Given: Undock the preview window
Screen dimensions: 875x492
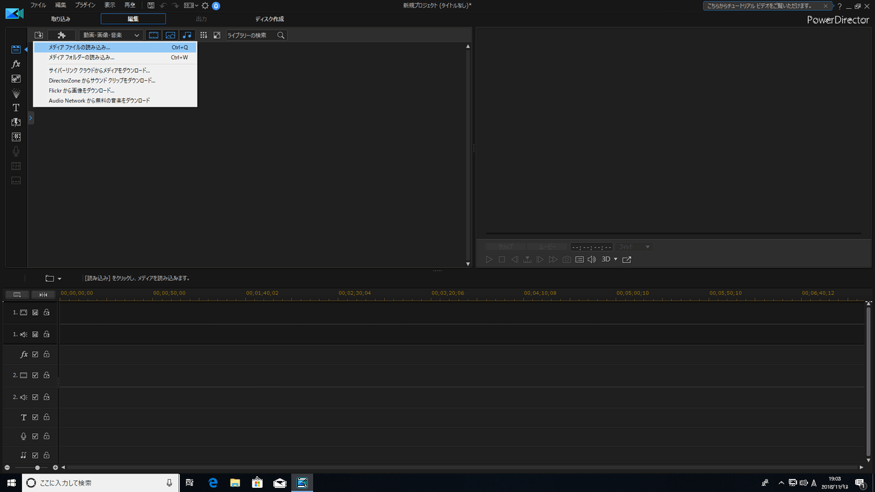Looking at the screenshot, I should (x=627, y=260).
